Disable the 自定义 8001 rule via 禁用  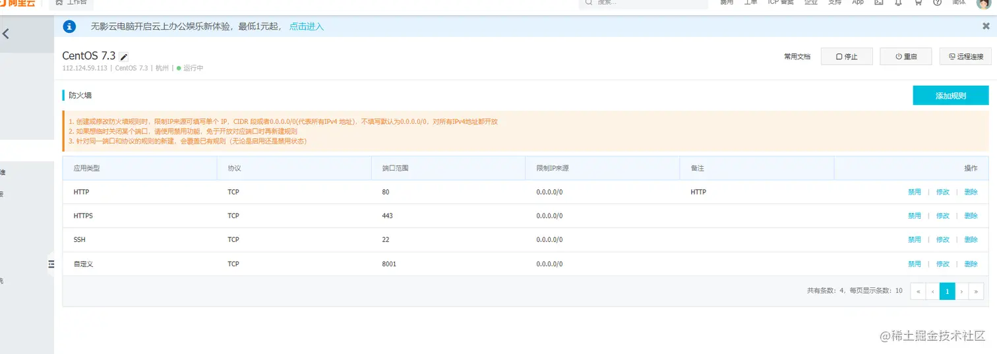(x=914, y=264)
